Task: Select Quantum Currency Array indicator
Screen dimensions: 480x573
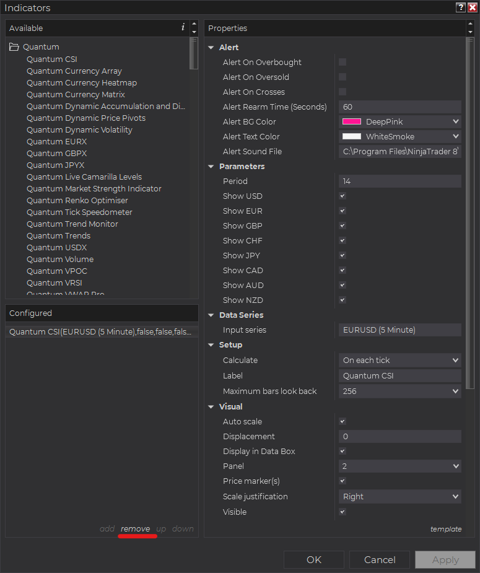Action: pos(74,71)
